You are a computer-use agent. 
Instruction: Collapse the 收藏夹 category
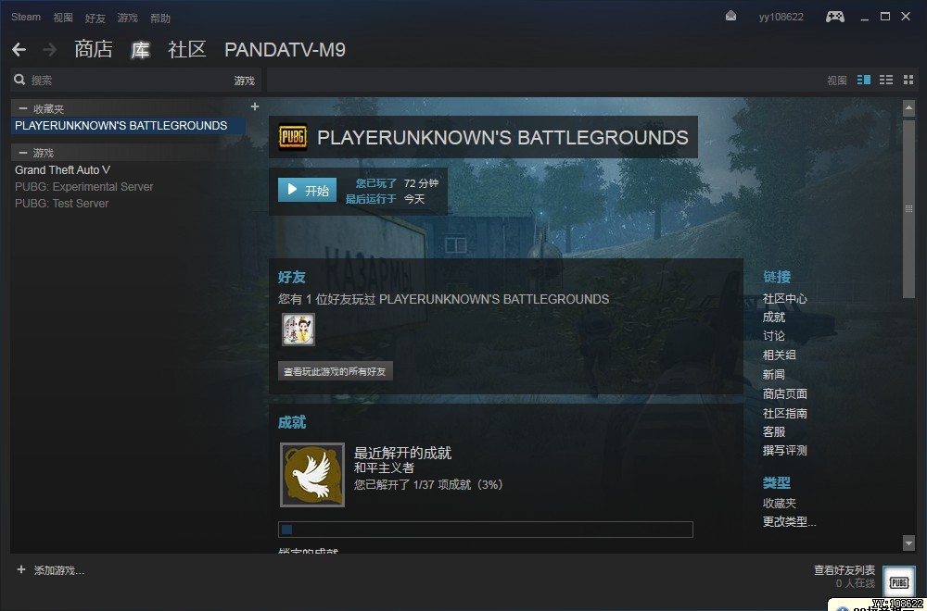click(23, 108)
